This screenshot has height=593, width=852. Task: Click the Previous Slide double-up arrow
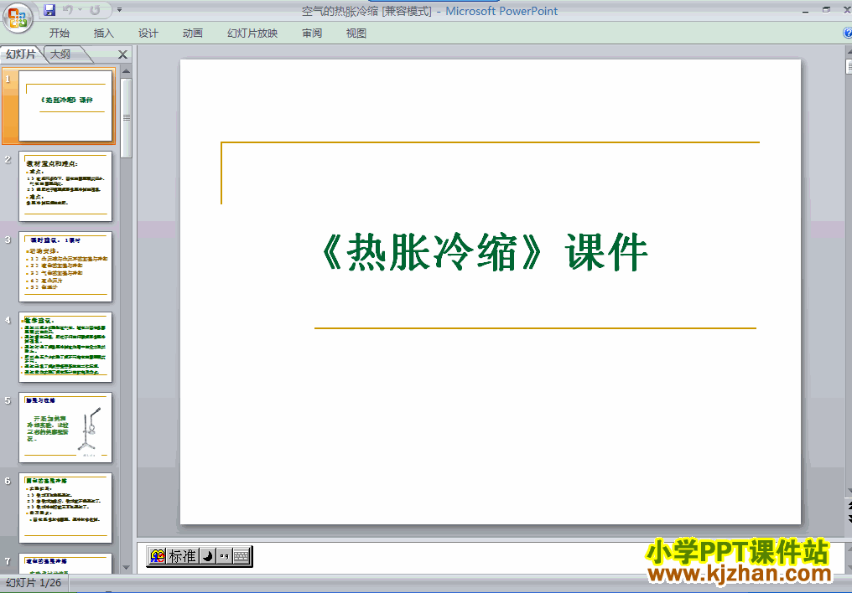point(849,506)
